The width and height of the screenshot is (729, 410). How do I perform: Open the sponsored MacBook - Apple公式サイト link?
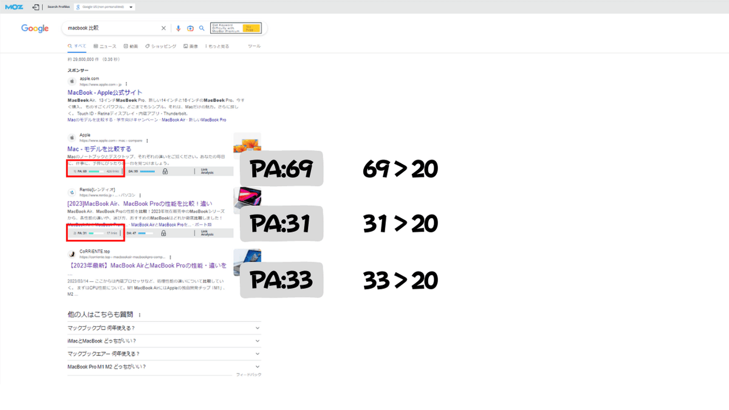coord(105,92)
